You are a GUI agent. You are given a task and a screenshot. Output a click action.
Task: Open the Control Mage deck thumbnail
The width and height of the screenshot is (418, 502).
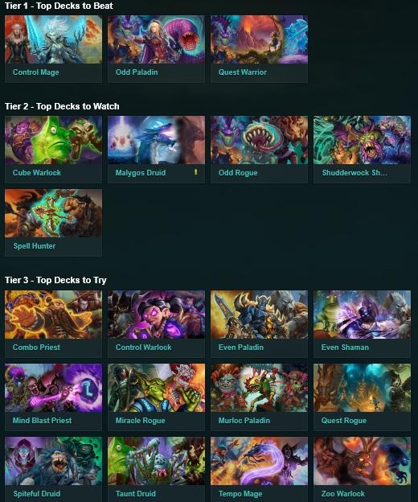point(53,39)
